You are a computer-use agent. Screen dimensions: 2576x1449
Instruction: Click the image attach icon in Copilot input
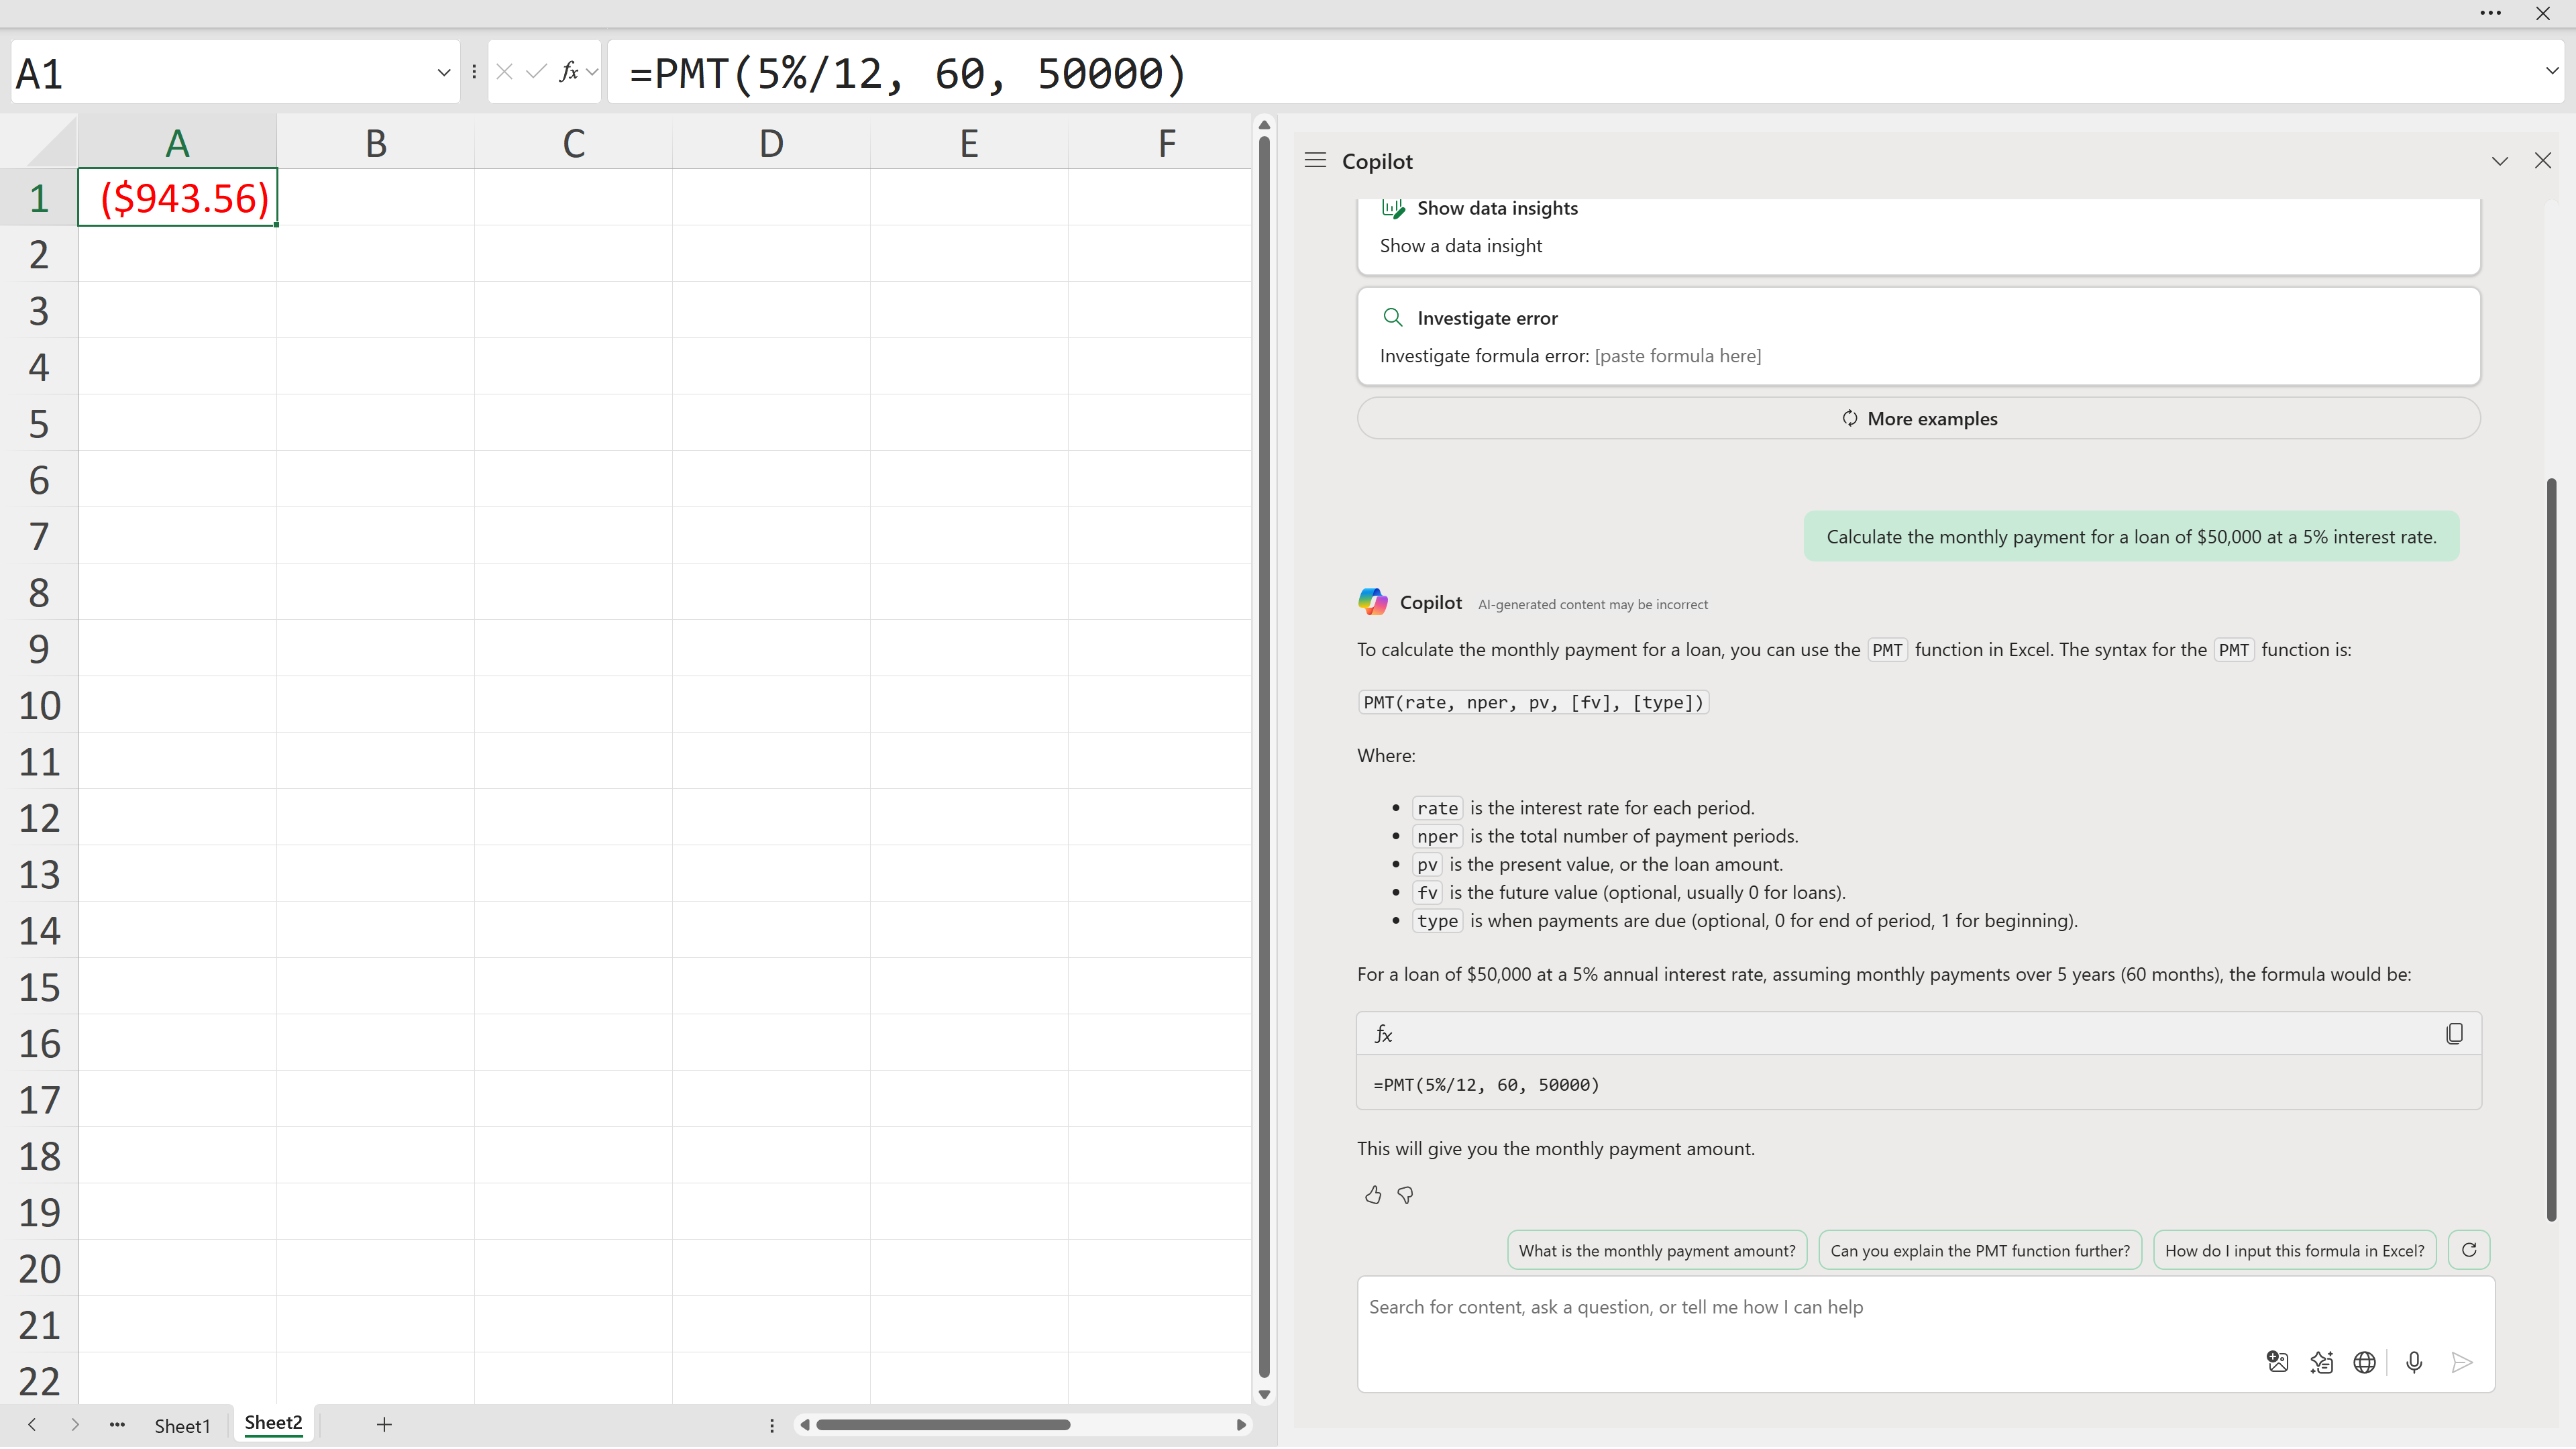pyautogui.click(x=2277, y=1363)
